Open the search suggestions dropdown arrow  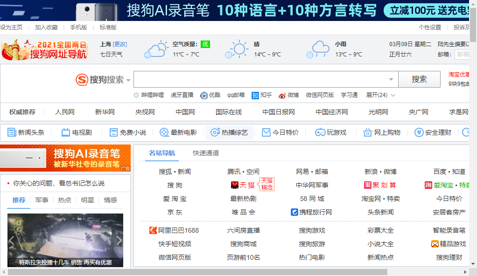click(391, 79)
